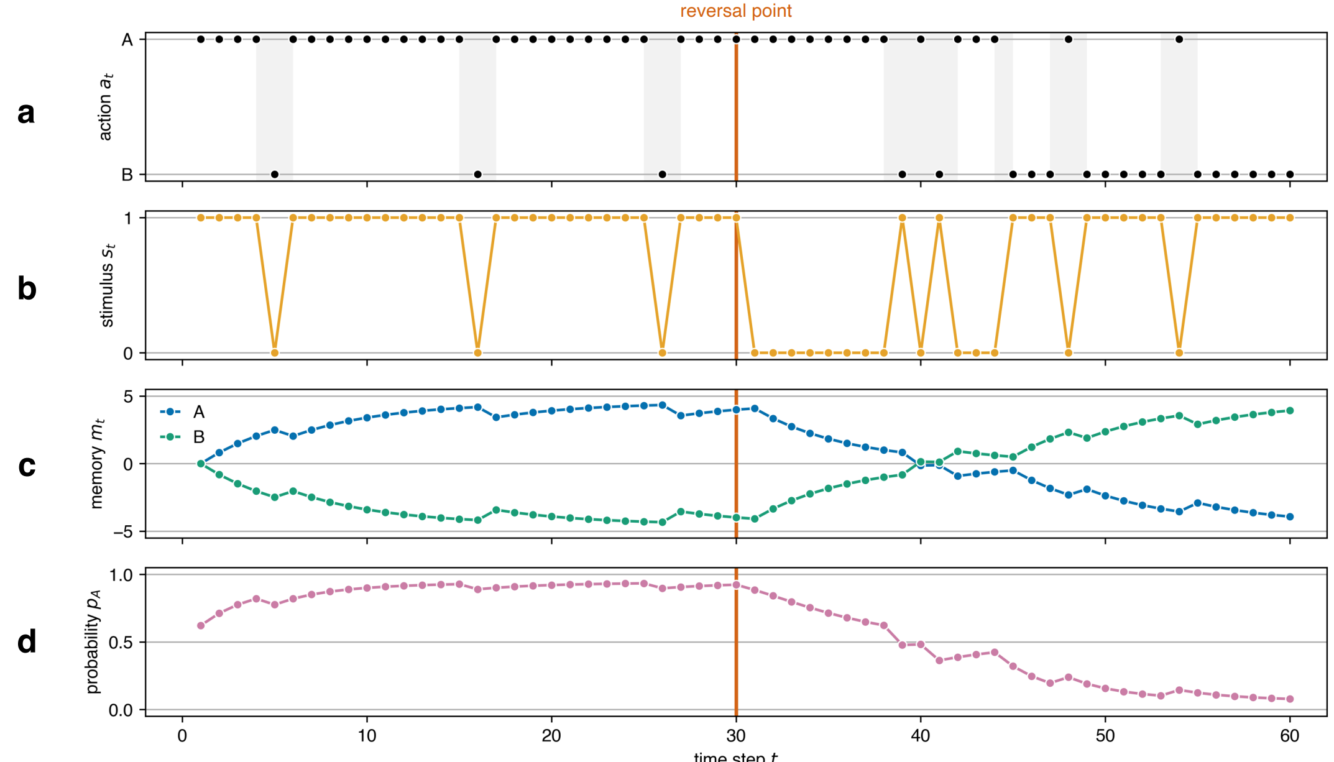Click the 'memory m_t' y-axis label
This screenshot has height=762, width=1334.
tap(96, 464)
